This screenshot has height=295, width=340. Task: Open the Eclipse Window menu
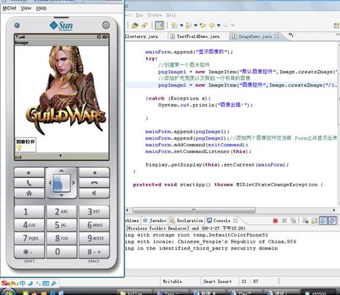pos(154,15)
